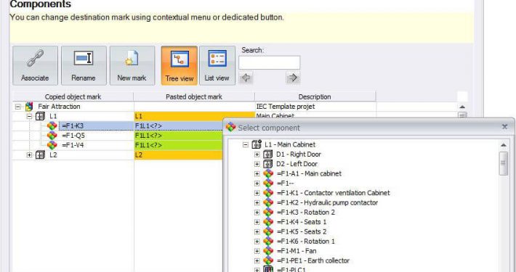Click the Search input field
516x272 pixels.
pos(269,62)
